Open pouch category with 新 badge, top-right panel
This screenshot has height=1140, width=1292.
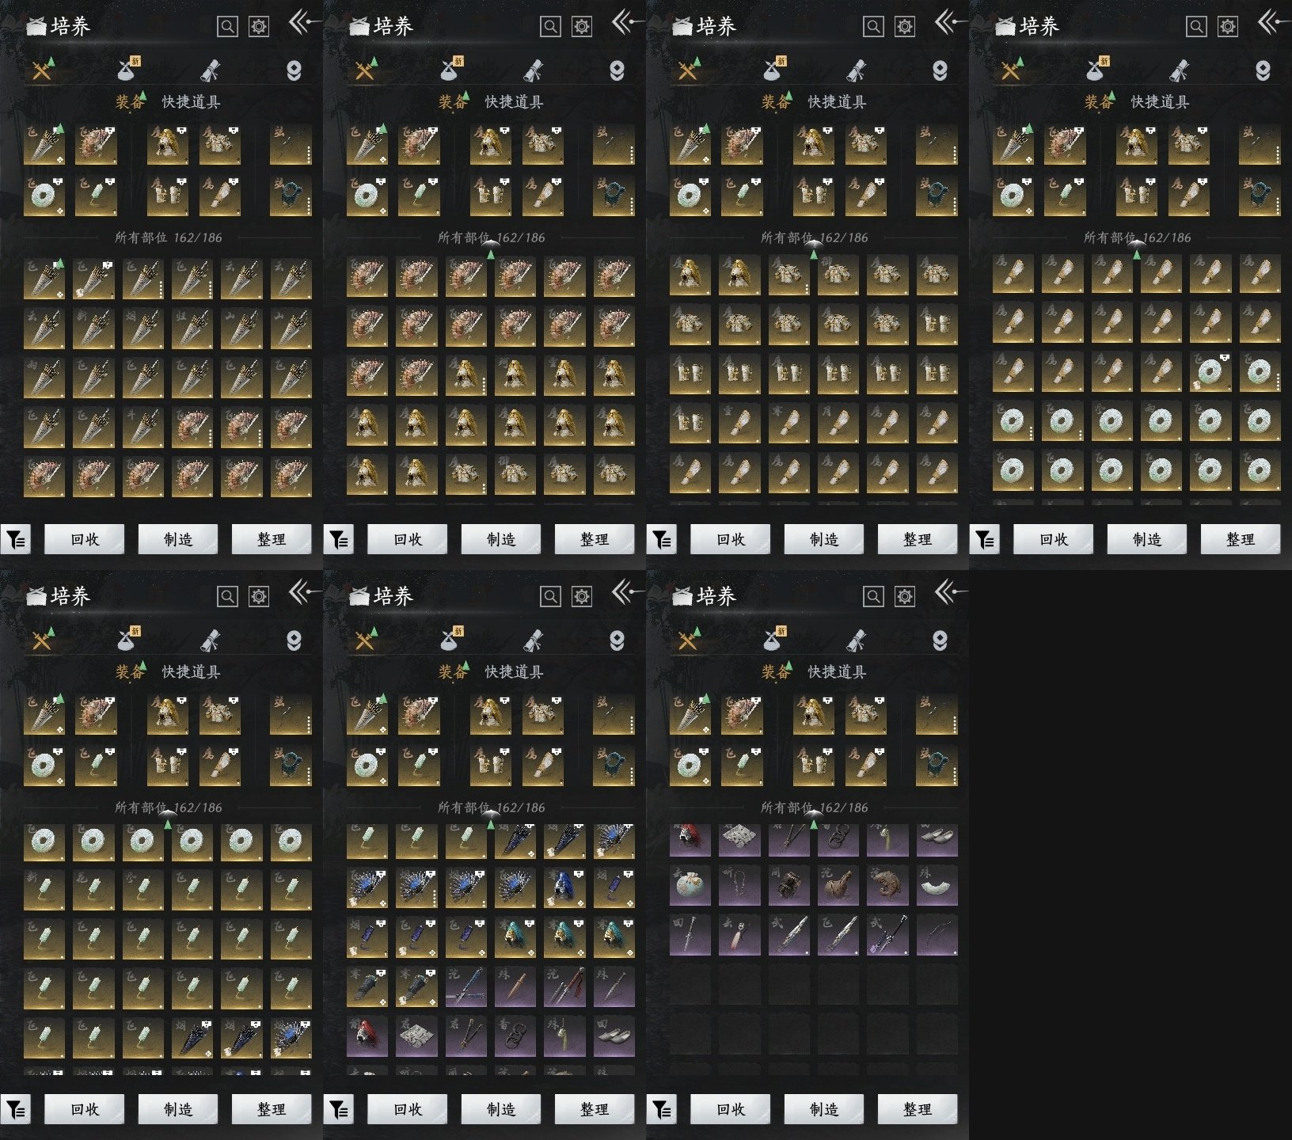[1096, 70]
